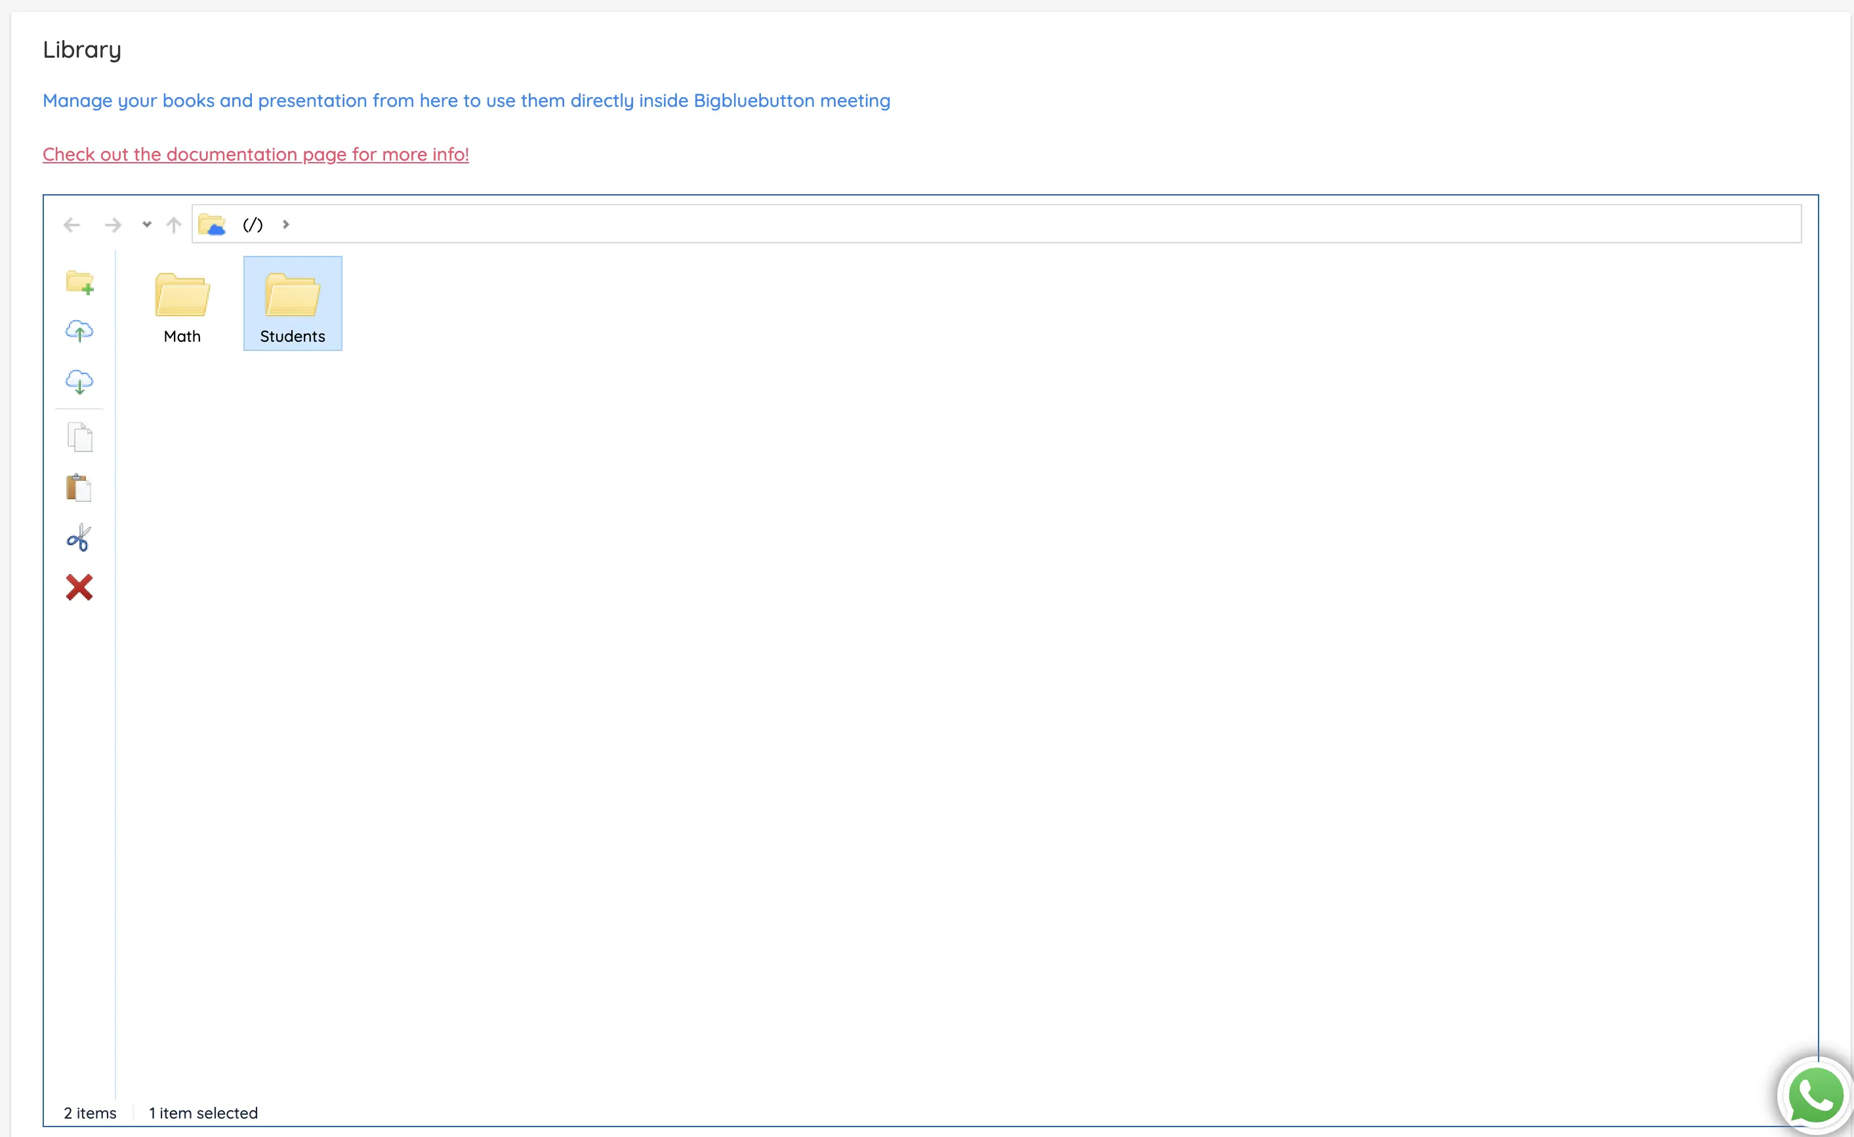
Task: Expand the breadcrumb chevron after root
Action: [286, 224]
